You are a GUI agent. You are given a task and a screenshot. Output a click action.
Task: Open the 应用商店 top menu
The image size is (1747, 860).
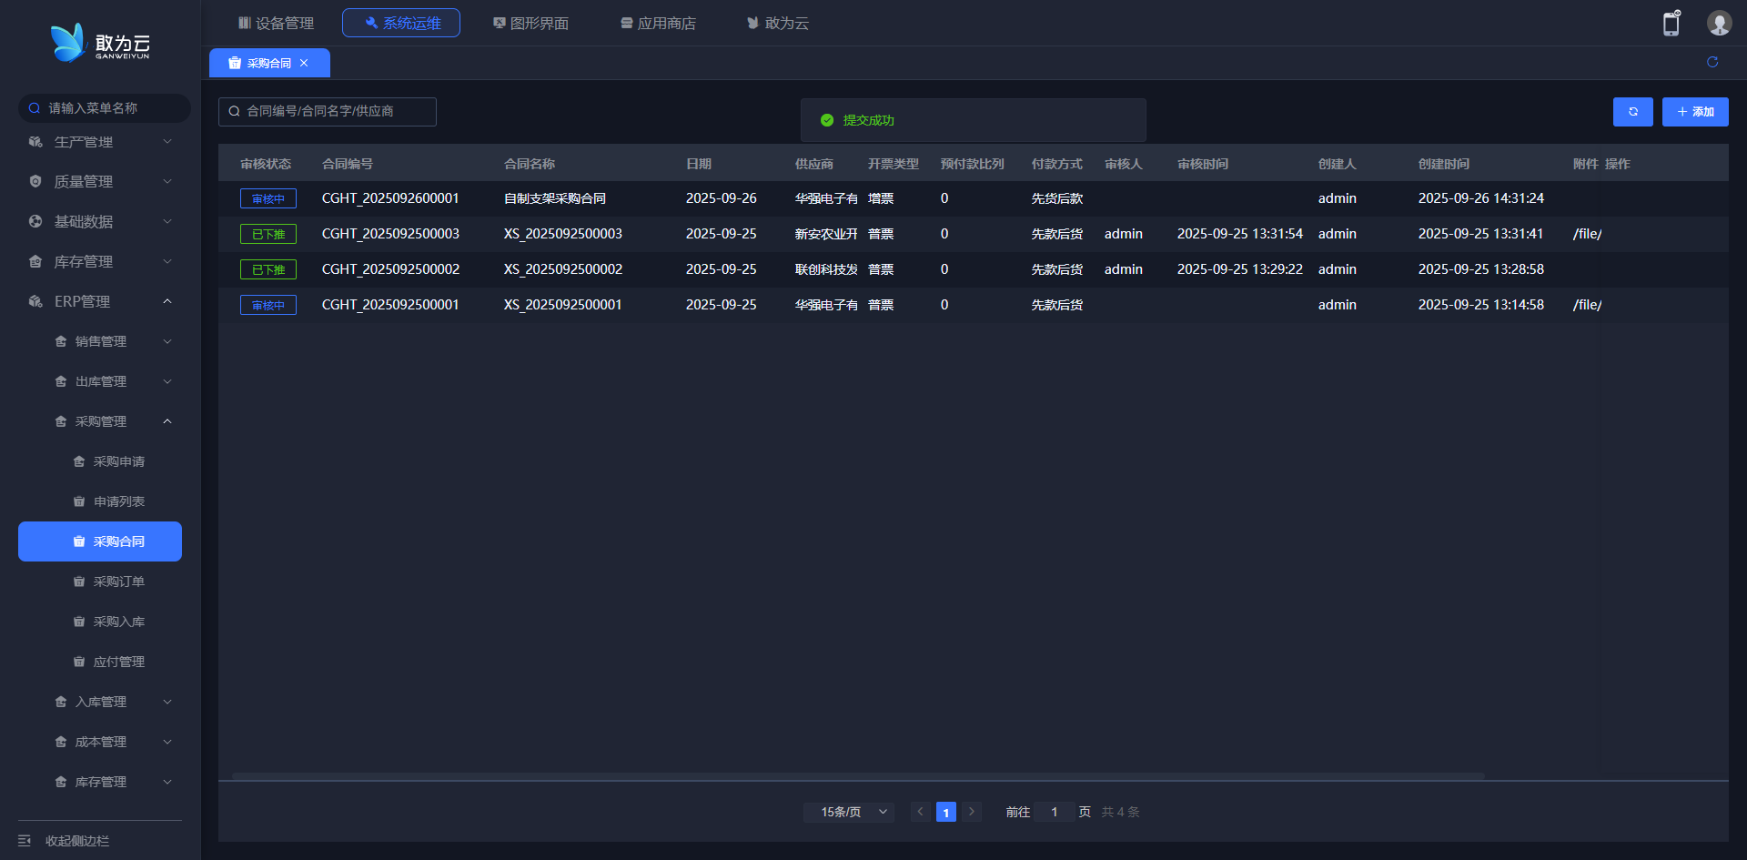tap(658, 23)
